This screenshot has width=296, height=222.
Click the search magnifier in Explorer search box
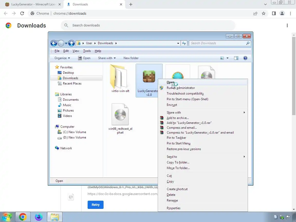click(248, 43)
